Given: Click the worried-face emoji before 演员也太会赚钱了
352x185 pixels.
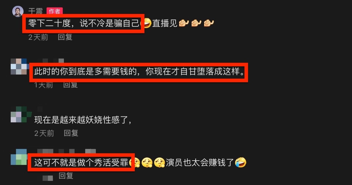Looking at the screenshot, I should point(159,162).
